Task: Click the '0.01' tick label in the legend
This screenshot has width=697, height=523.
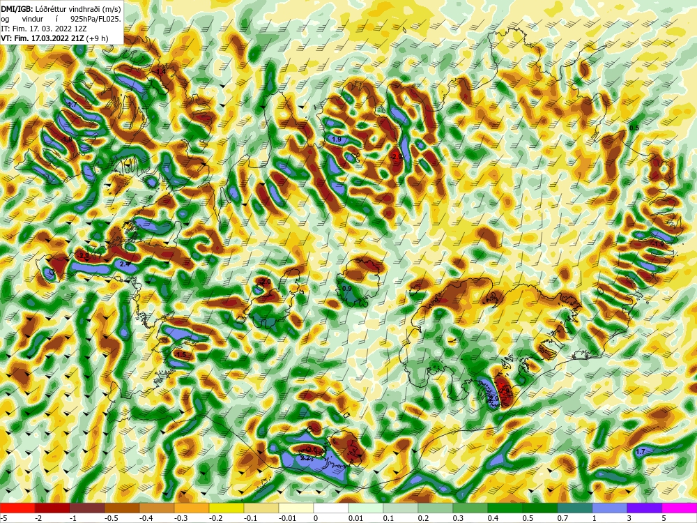Action: tap(355, 518)
